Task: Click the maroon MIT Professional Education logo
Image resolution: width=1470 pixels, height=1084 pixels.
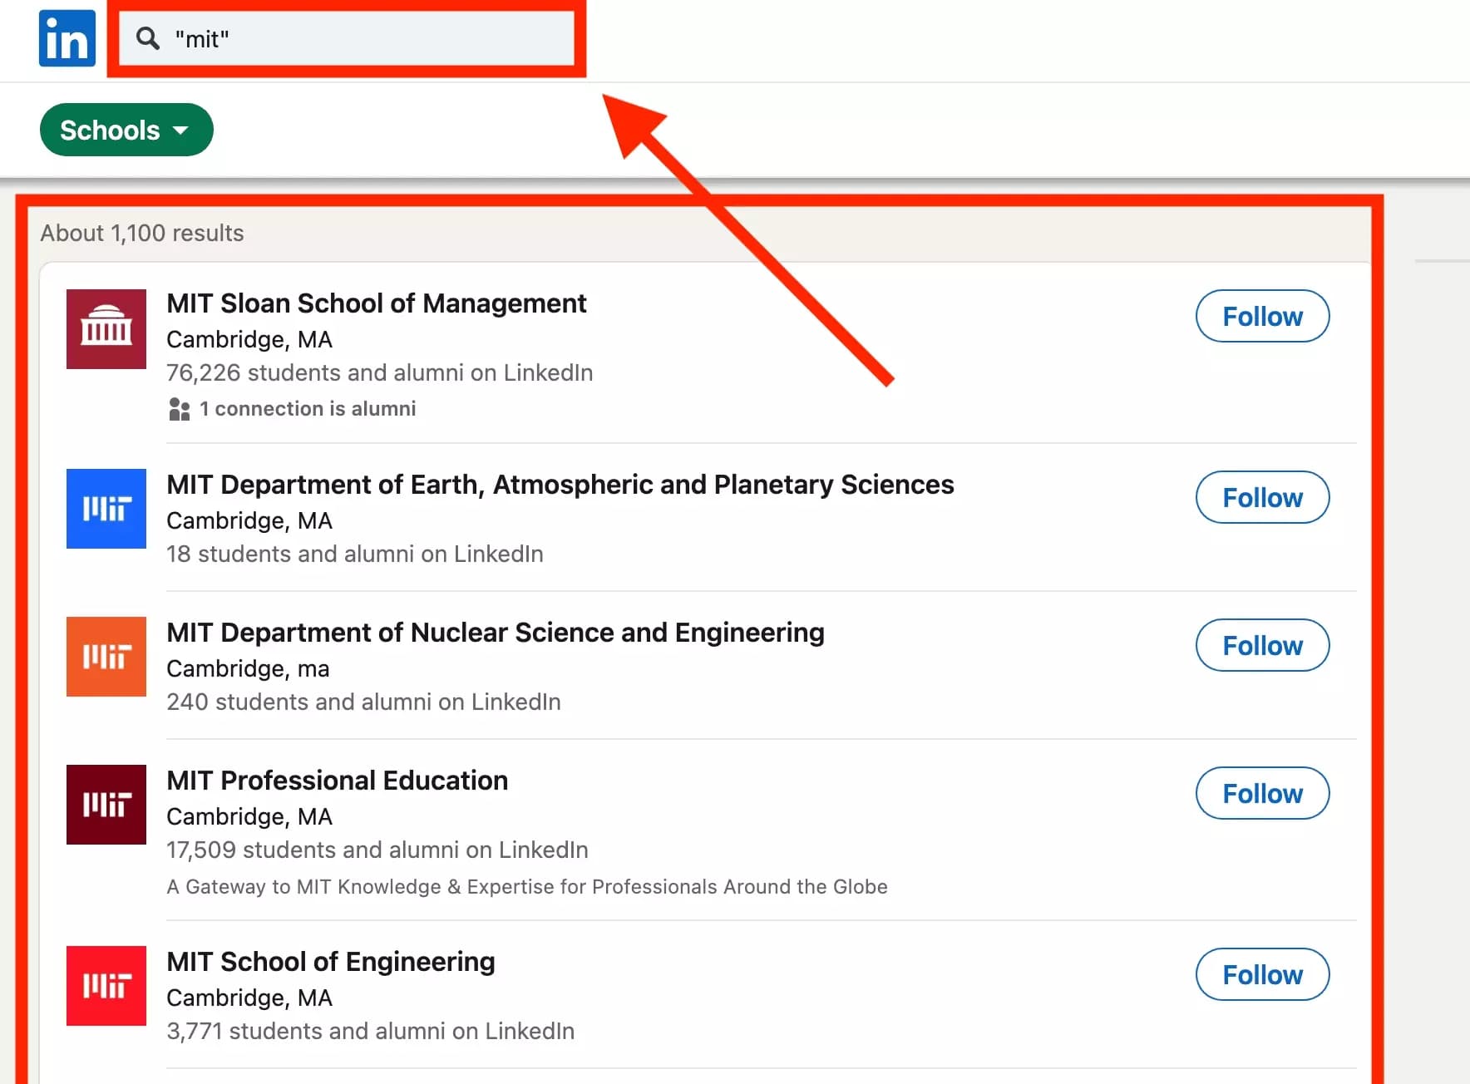Action: click(106, 805)
